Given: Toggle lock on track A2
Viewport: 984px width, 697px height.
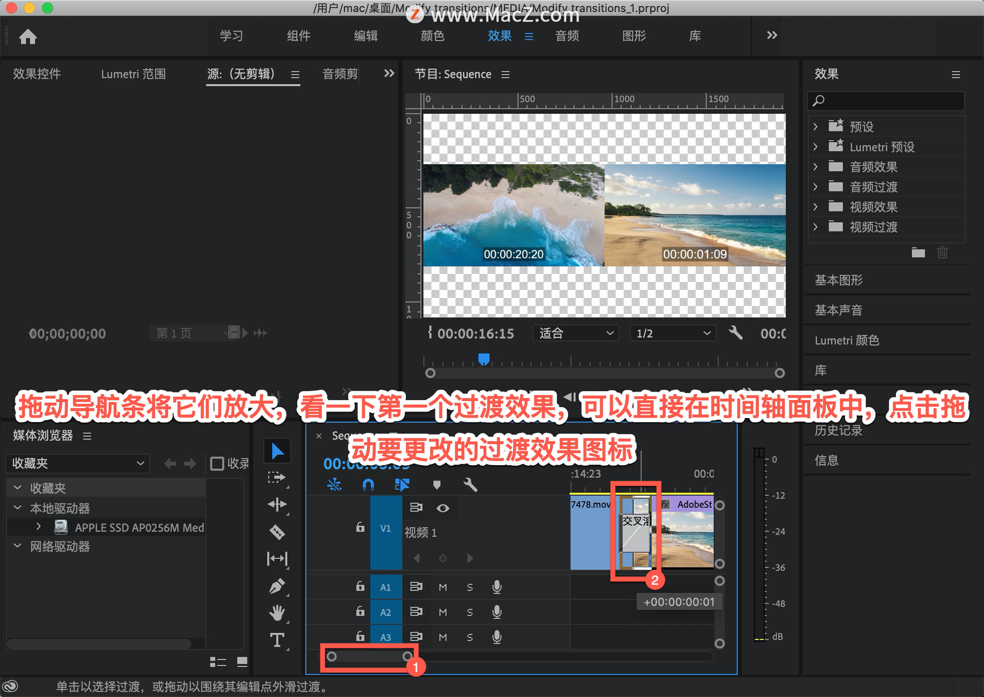Looking at the screenshot, I should (360, 611).
